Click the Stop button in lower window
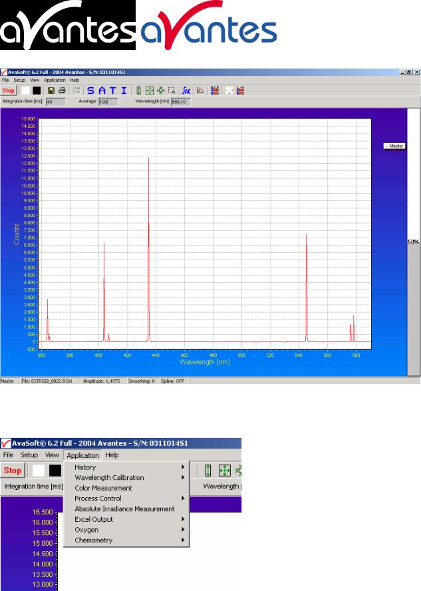The image size is (421, 591). point(13,471)
